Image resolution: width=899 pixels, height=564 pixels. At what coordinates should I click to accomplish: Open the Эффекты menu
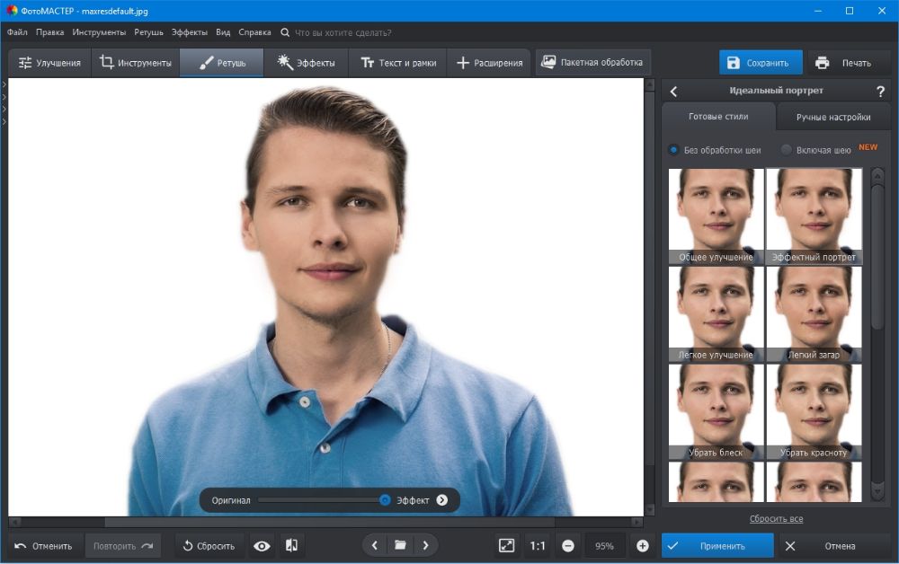(189, 32)
